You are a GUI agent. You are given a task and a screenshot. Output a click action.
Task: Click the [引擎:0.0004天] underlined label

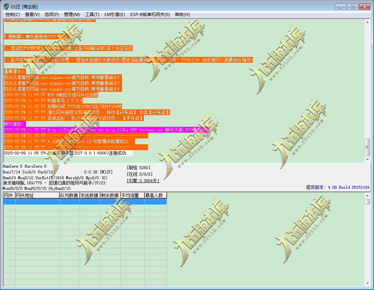coord(143,181)
